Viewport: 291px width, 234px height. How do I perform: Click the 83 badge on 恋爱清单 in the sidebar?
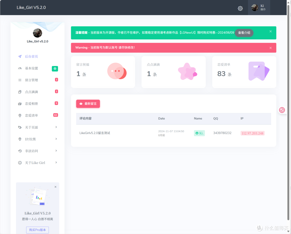coord(56,115)
